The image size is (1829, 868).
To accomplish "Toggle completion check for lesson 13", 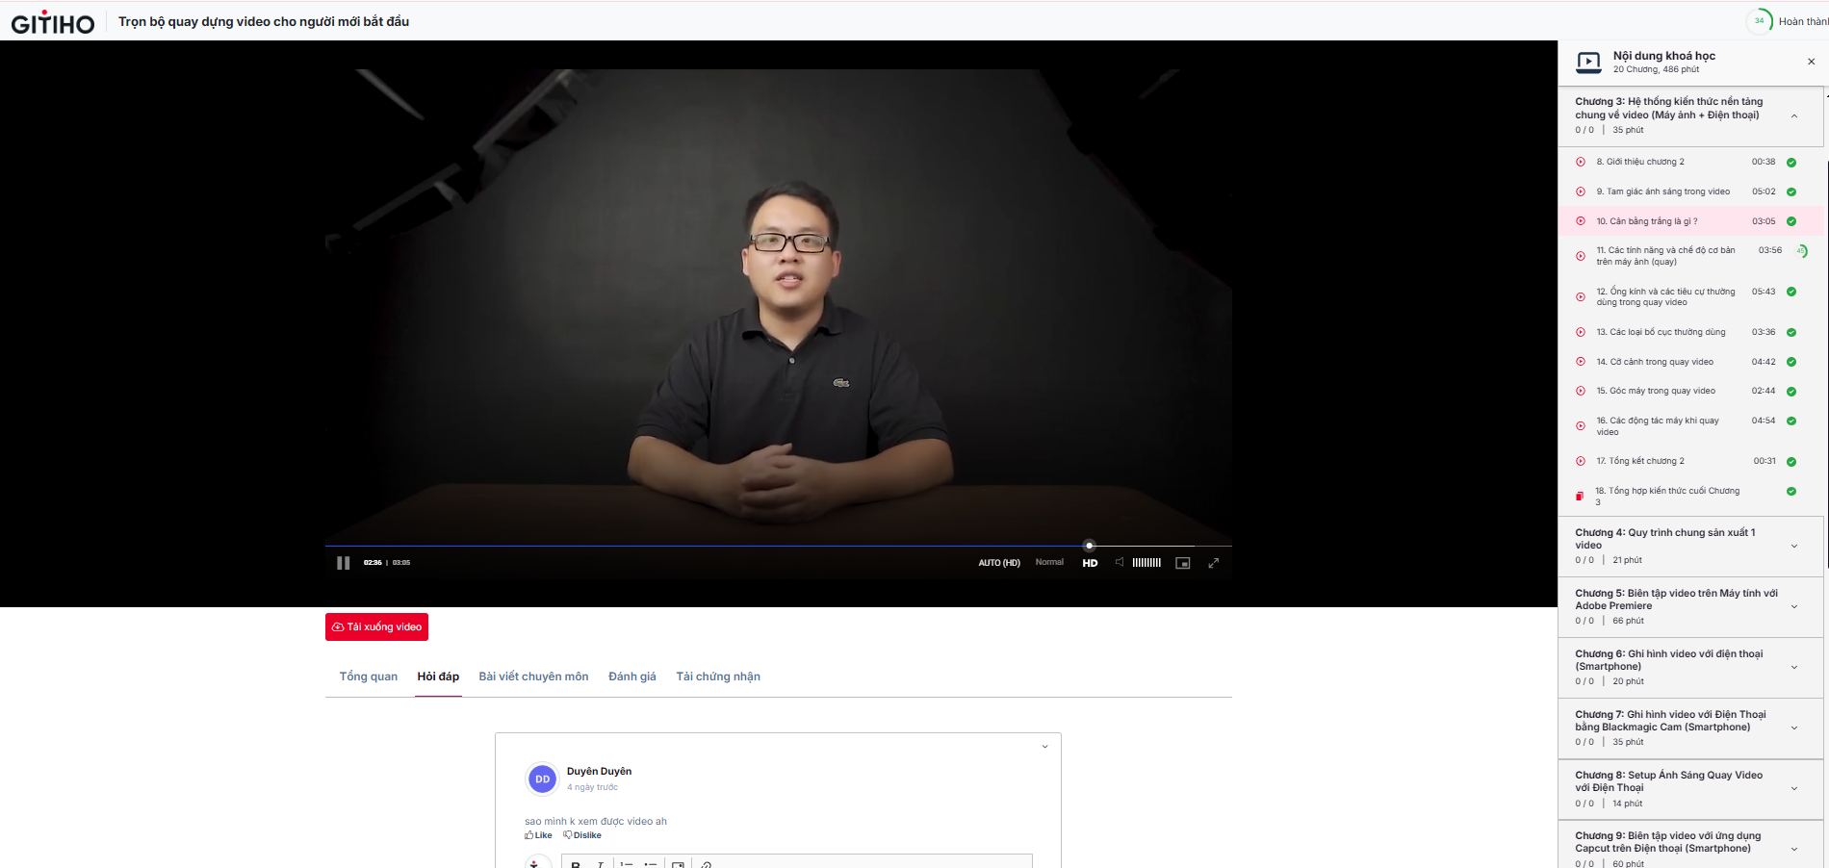I will click(1791, 333).
